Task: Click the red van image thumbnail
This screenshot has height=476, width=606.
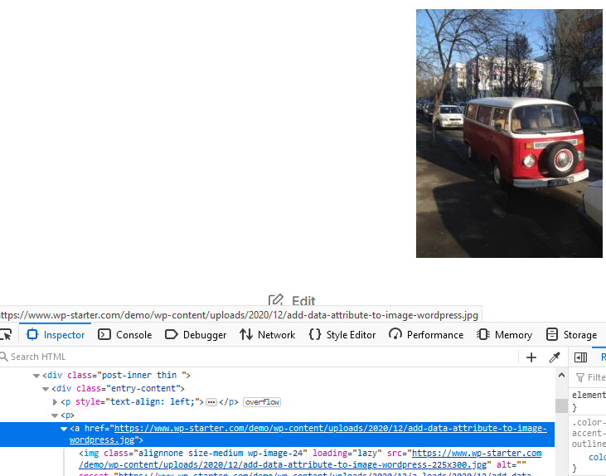Action: pyautogui.click(x=509, y=134)
